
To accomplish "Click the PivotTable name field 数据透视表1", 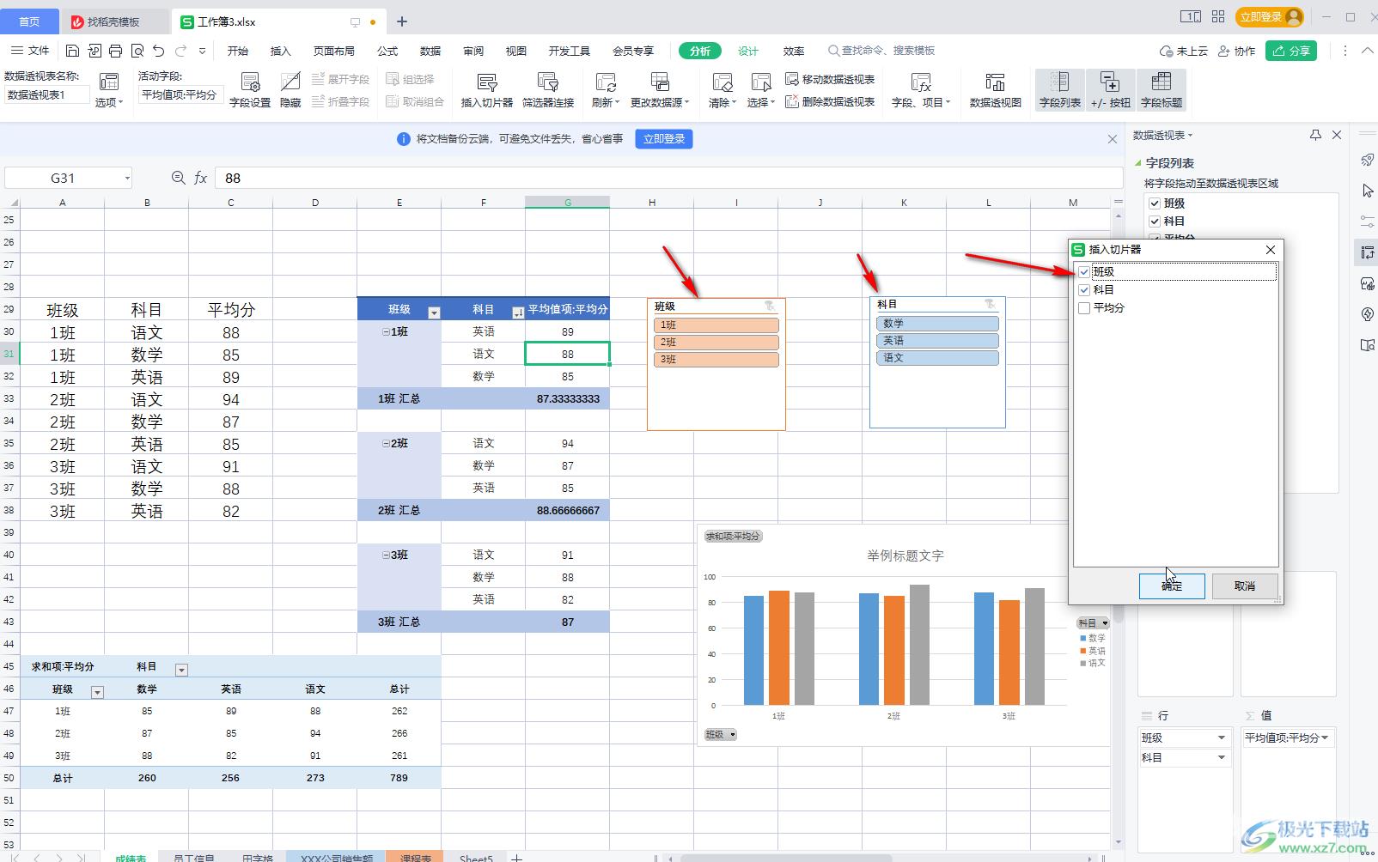I will point(46,95).
